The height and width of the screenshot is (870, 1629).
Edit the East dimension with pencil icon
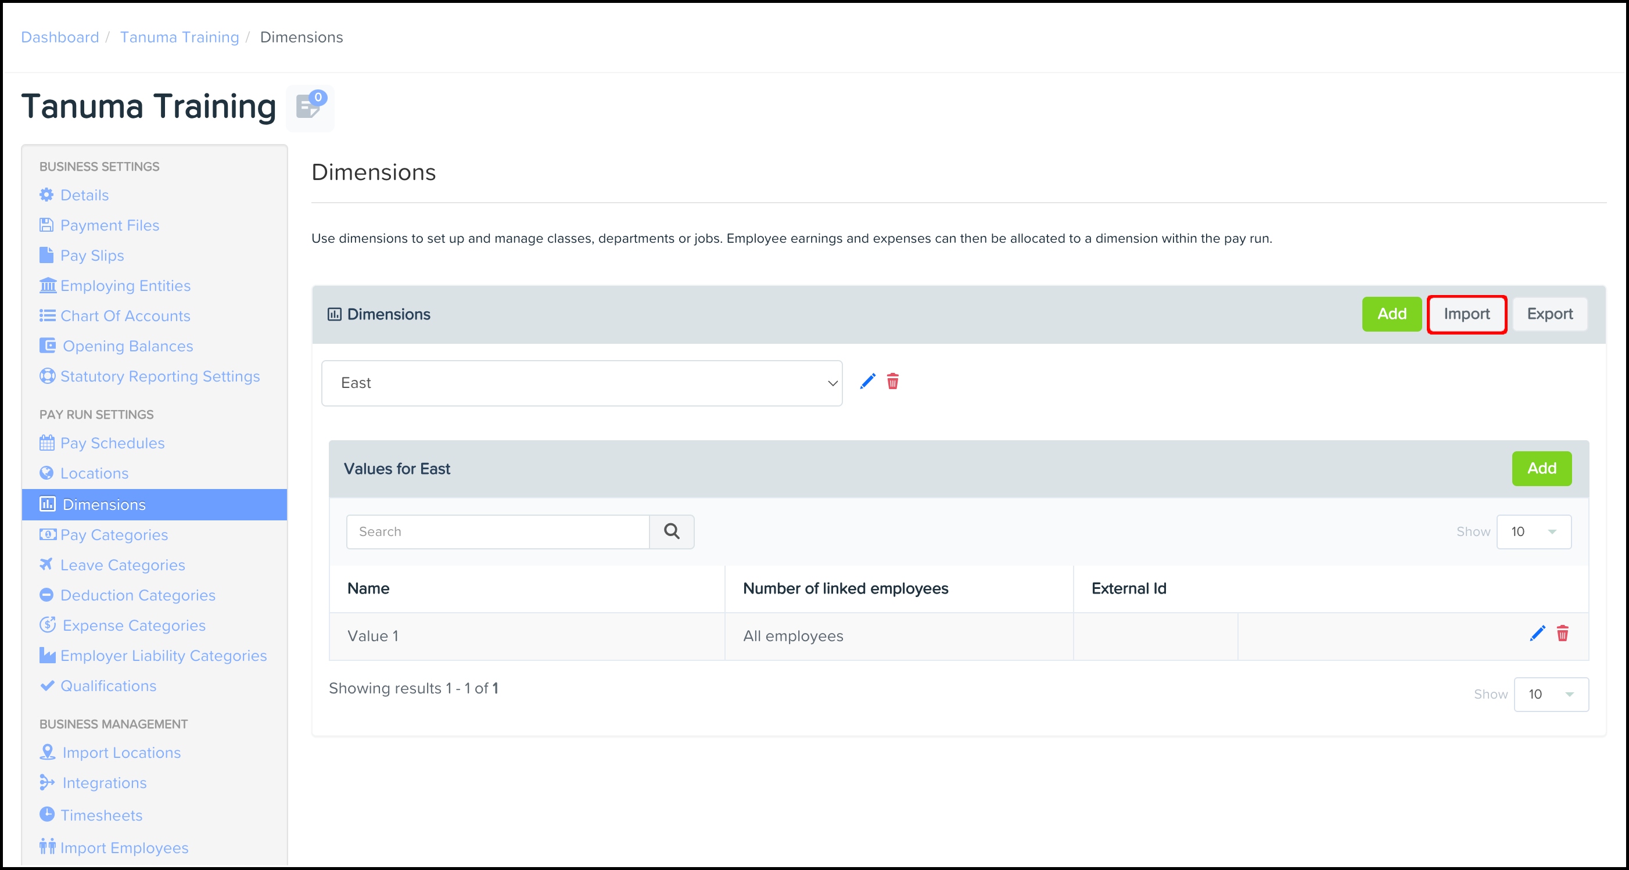pos(867,381)
